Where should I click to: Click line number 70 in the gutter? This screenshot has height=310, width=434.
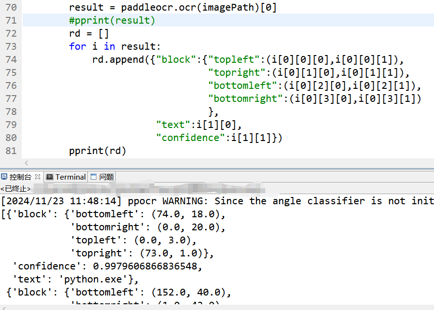click(x=11, y=7)
